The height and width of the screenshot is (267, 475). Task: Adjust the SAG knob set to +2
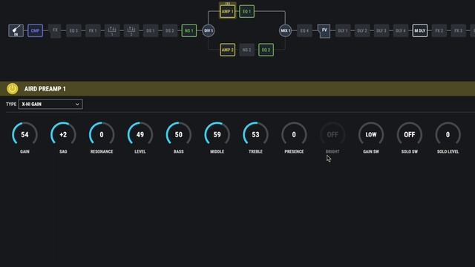[x=63, y=134]
